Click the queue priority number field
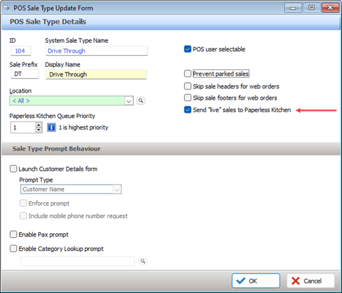Viewport: 342px width, 293px height. (x=23, y=128)
